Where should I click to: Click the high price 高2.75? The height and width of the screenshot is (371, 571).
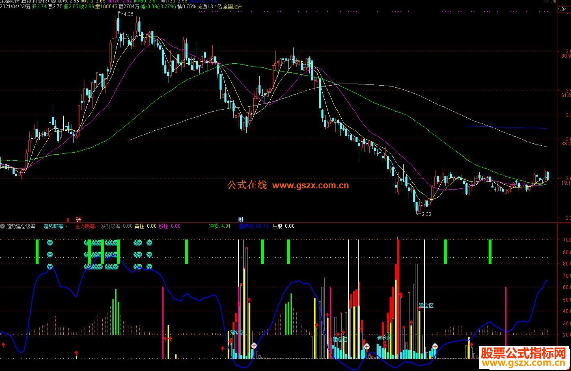click(55, 6)
